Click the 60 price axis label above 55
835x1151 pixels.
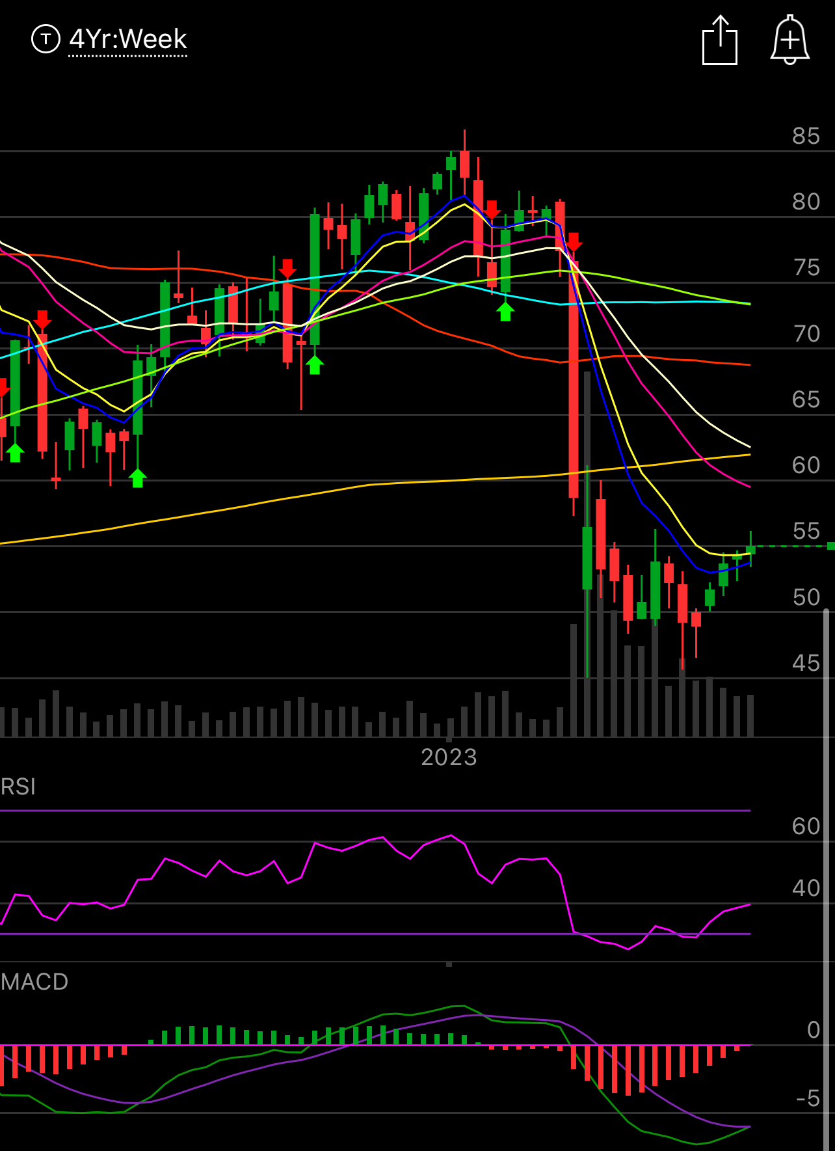(806, 465)
